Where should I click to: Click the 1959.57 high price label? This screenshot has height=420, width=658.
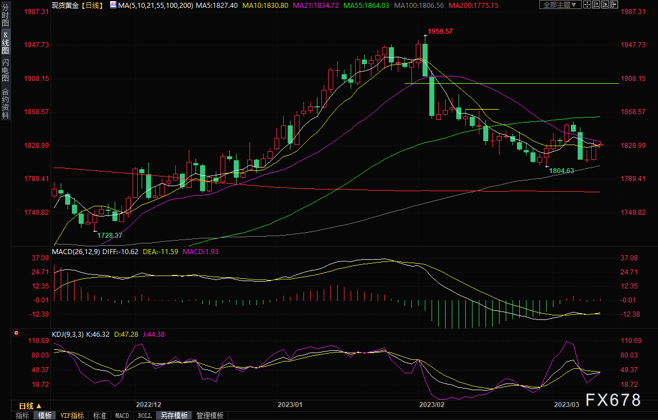pos(440,31)
